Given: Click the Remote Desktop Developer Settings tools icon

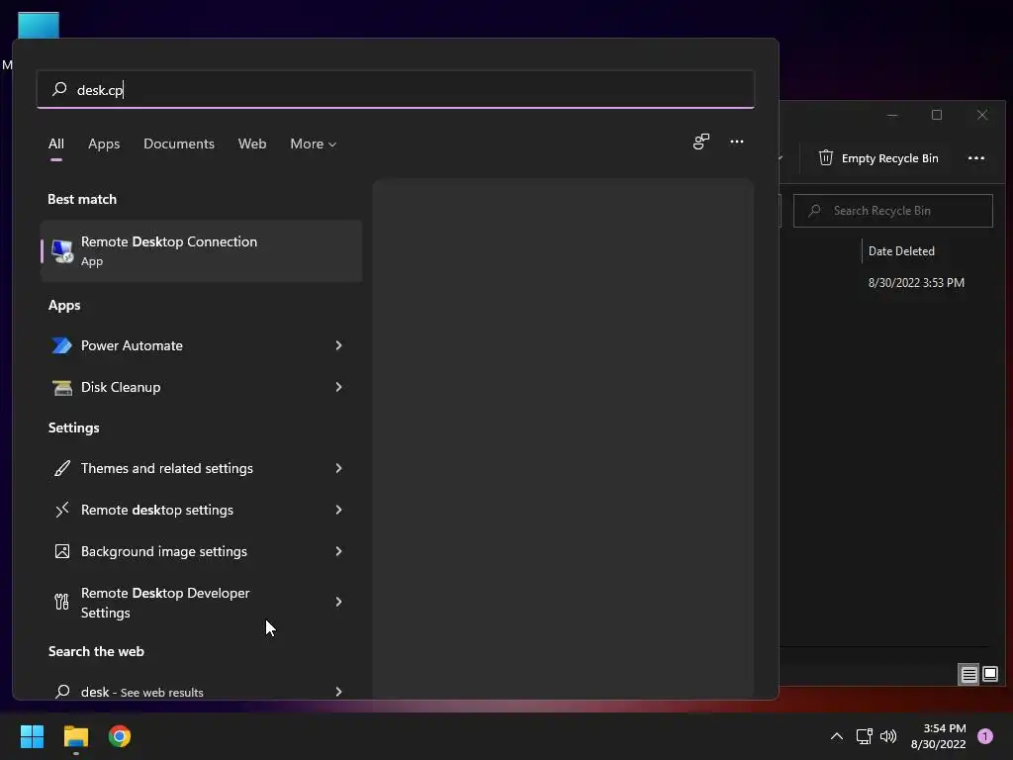Looking at the screenshot, I should 62,602.
